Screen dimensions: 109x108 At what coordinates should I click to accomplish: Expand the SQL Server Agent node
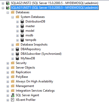click(x=8, y=95)
